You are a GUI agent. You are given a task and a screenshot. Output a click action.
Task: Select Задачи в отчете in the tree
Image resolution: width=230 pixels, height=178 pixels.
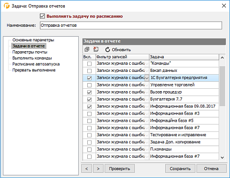29,46
